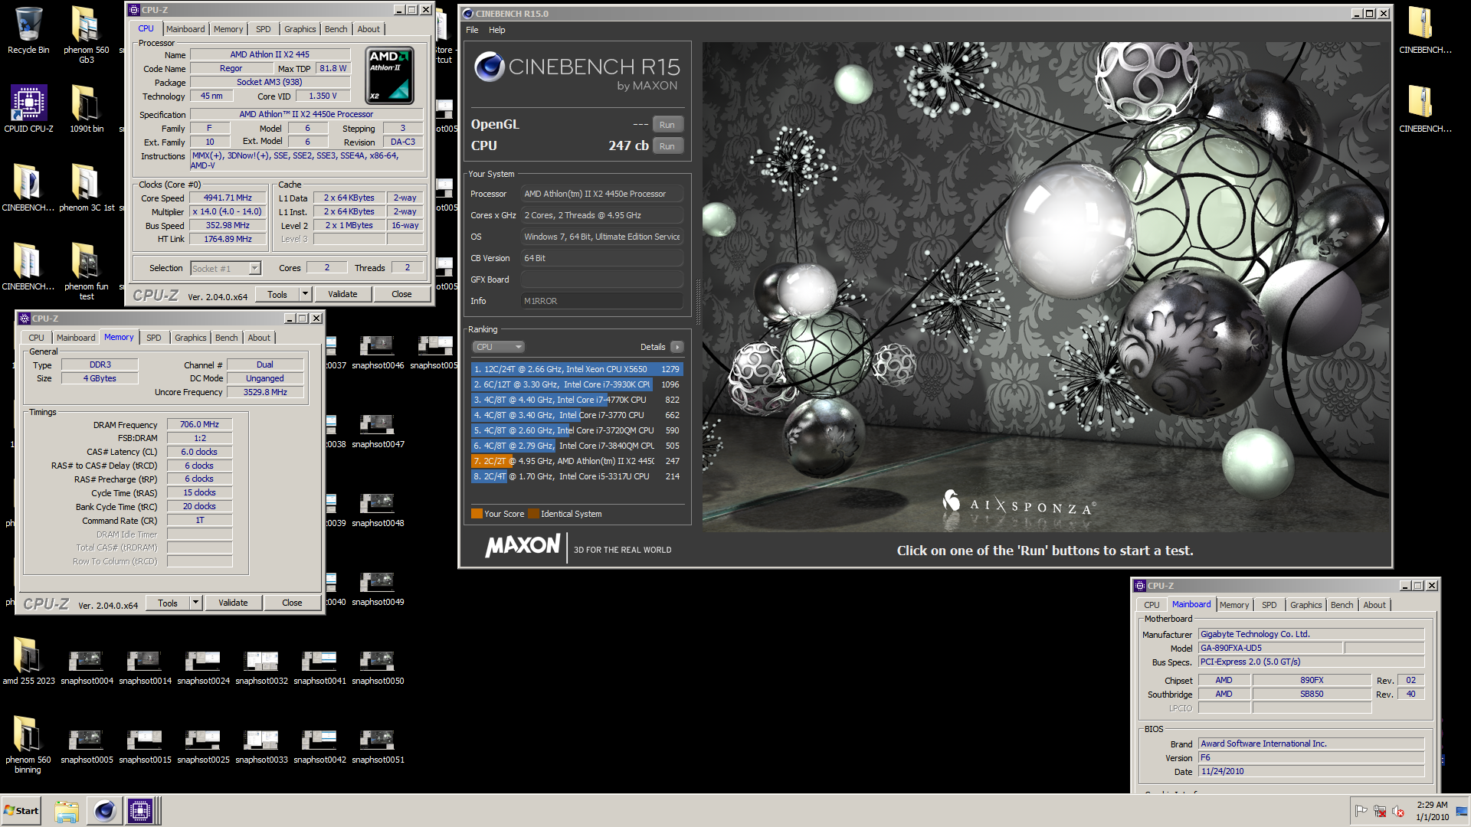This screenshot has height=827, width=1471.
Task: Run the OpenGL test in Cinebench
Action: point(667,125)
